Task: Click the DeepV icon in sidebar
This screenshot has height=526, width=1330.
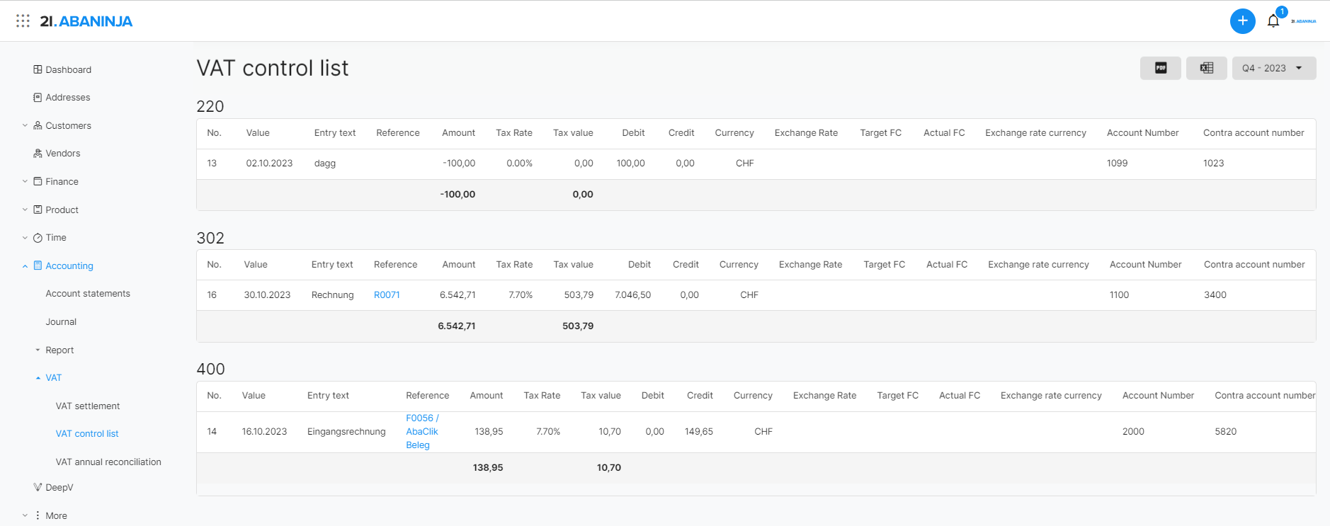Action: click(38, 487)
